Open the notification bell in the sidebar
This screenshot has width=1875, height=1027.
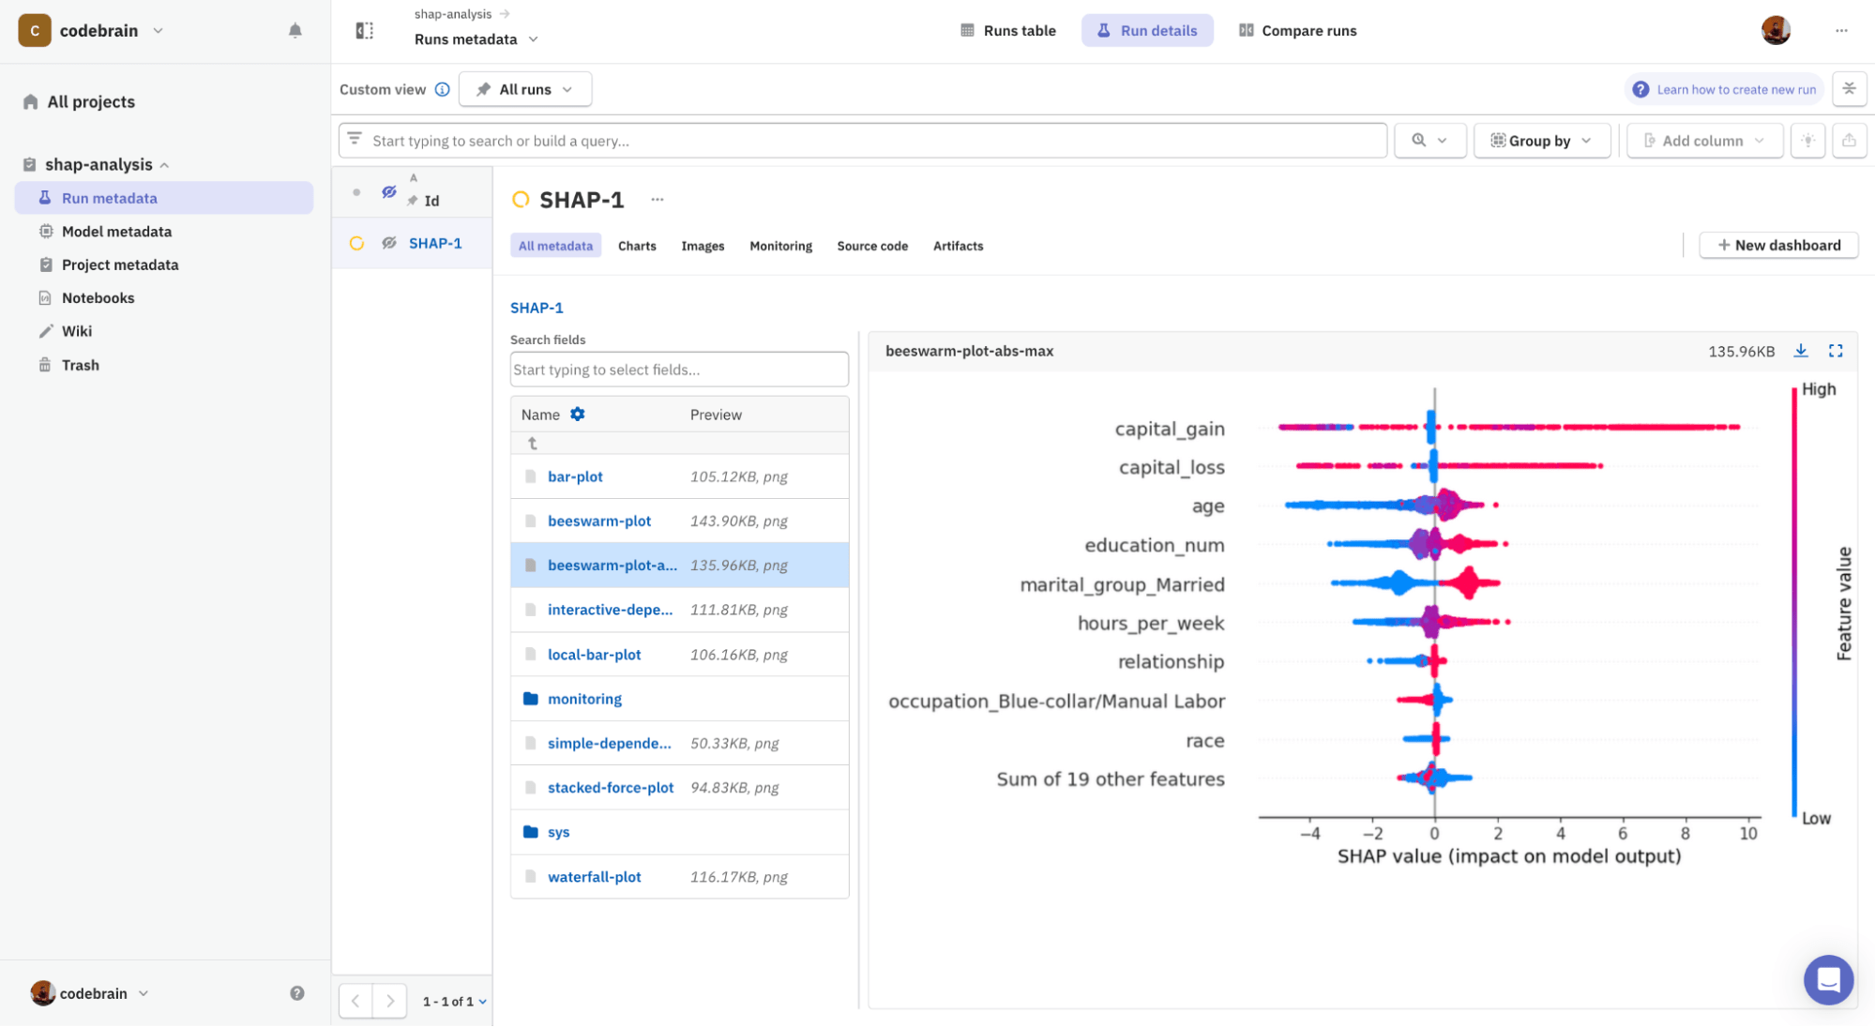295,30
